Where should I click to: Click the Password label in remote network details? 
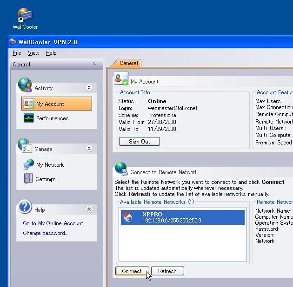tap(267, 229)
